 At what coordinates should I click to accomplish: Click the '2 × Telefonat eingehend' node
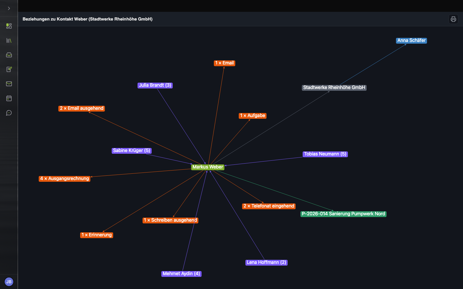[269, 206]
